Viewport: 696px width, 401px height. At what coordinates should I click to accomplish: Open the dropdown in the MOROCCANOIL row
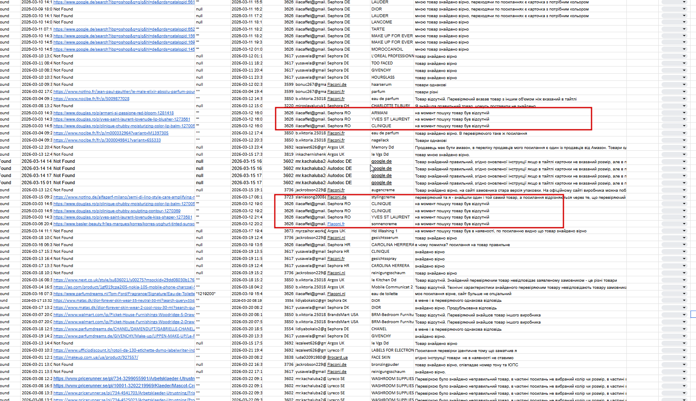point(674,49)
